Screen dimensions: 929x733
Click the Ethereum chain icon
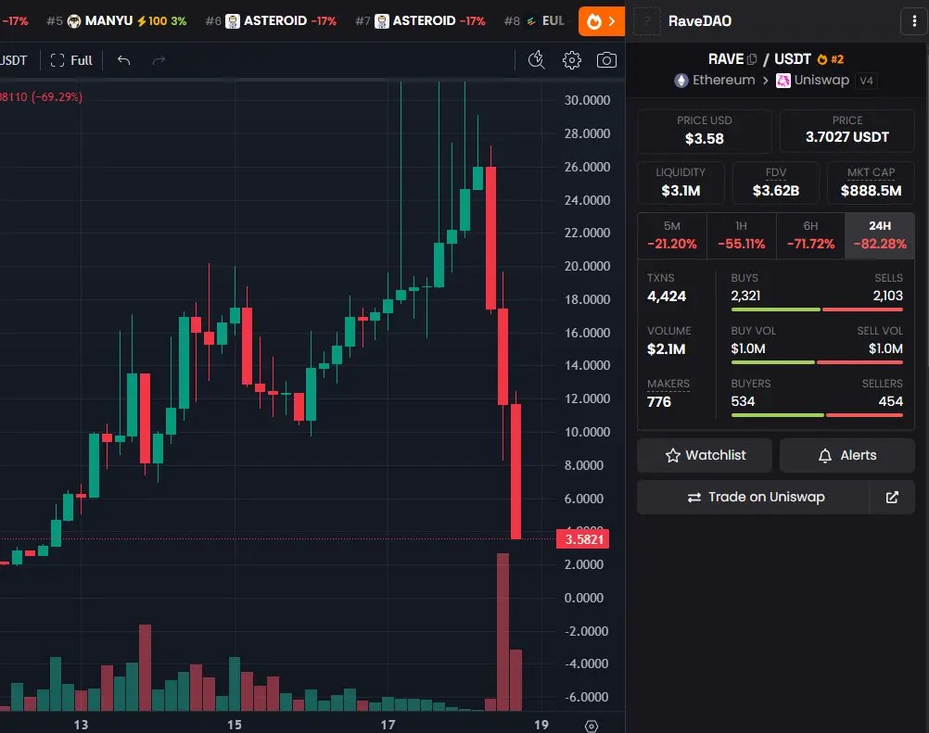click(x=681, y=81)
